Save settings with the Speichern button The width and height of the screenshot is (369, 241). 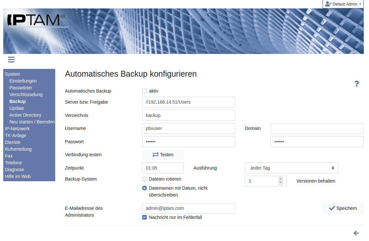(x=343, y=208)
